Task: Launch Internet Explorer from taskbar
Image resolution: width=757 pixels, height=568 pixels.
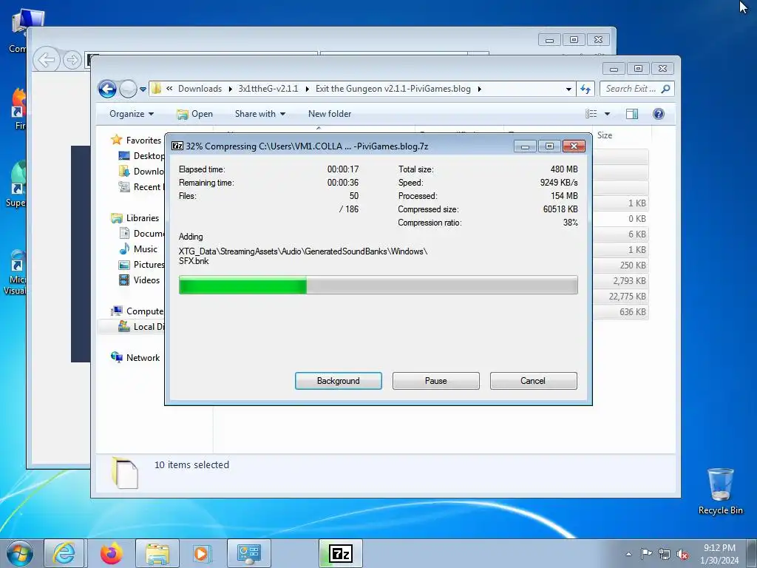Action: pyautogui.click(x=64, y=553)
